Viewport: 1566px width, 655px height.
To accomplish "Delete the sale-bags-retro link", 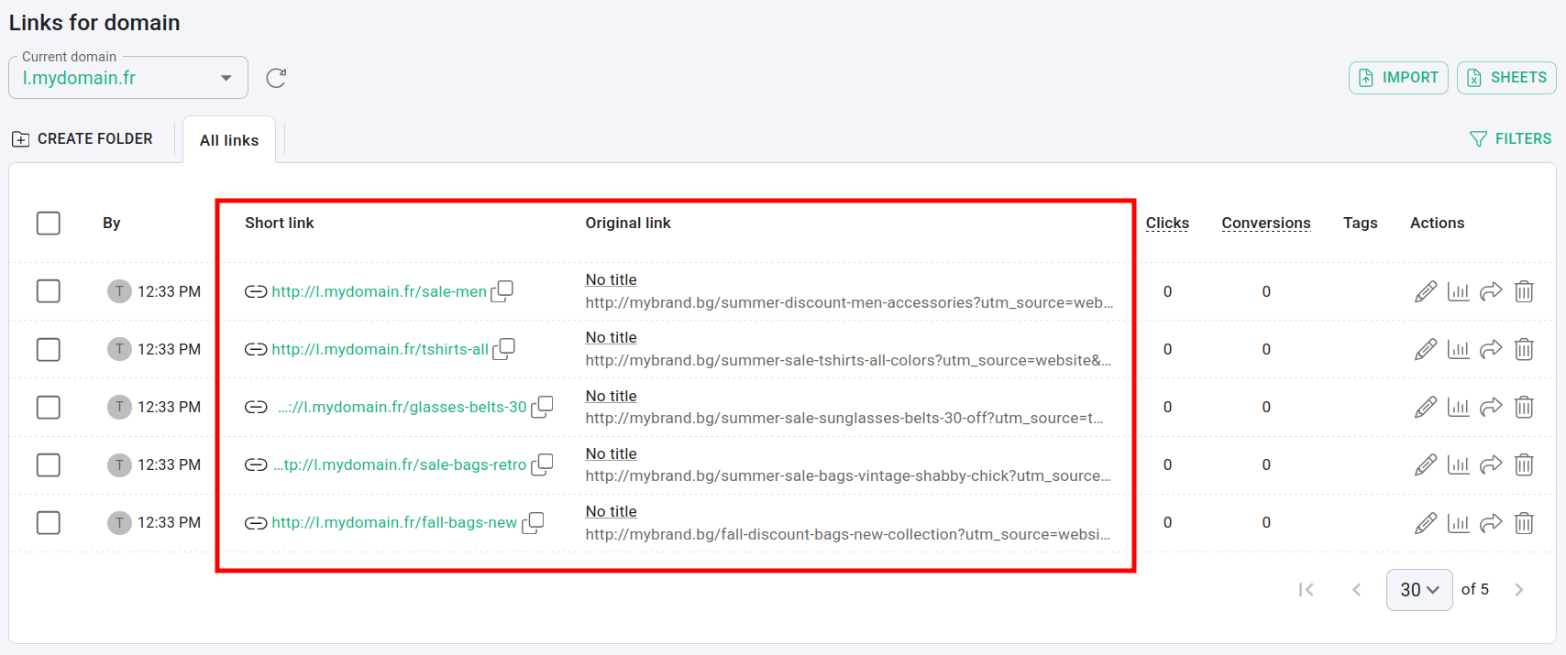I will click(x=1524, y=464).
